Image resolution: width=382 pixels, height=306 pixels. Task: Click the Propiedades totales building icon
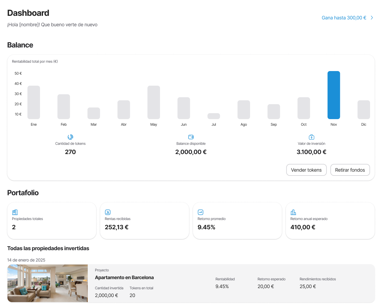(15, 212)
